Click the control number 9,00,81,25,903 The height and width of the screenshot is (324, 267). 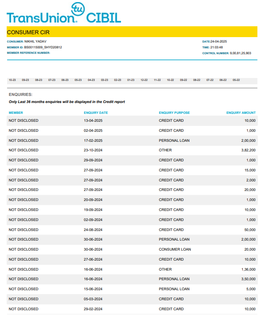240,53
